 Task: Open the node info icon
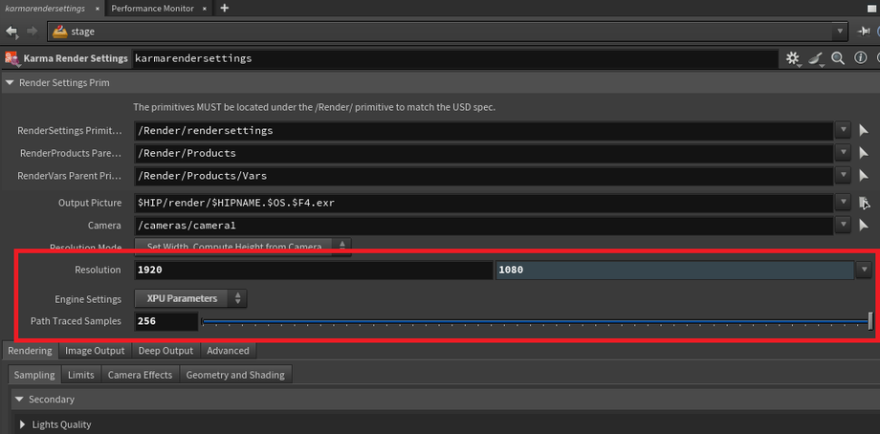[859, 58]
